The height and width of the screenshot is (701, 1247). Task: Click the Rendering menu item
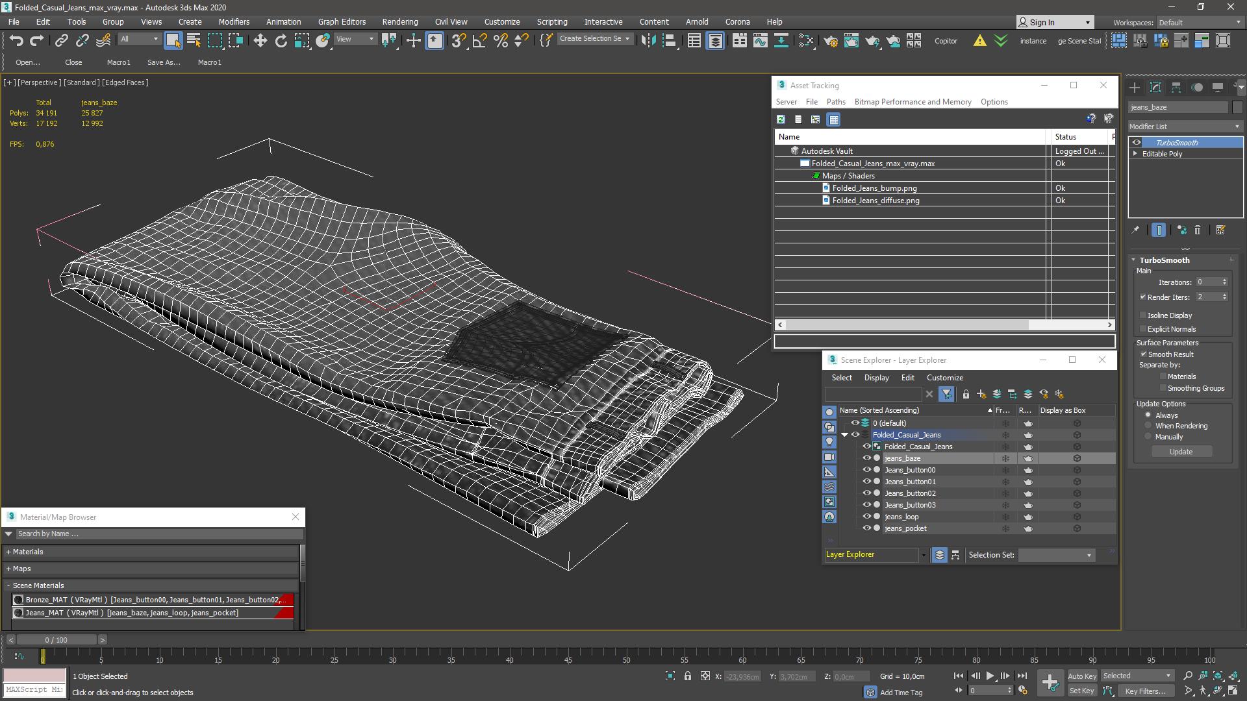pos(400,21)
